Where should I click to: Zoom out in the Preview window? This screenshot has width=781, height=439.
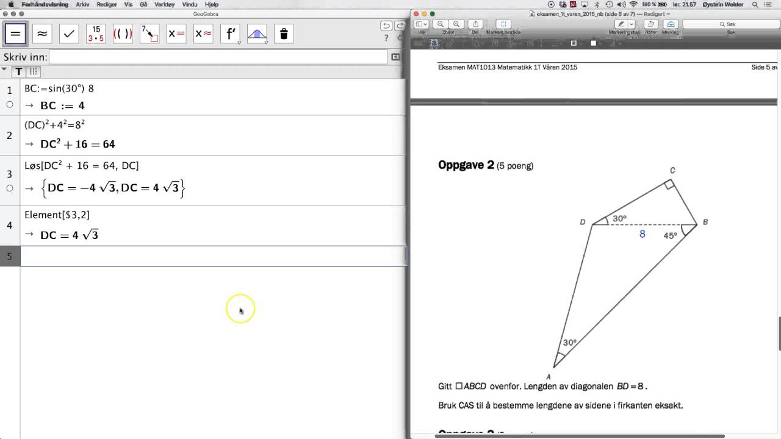[x=441, y=24]
